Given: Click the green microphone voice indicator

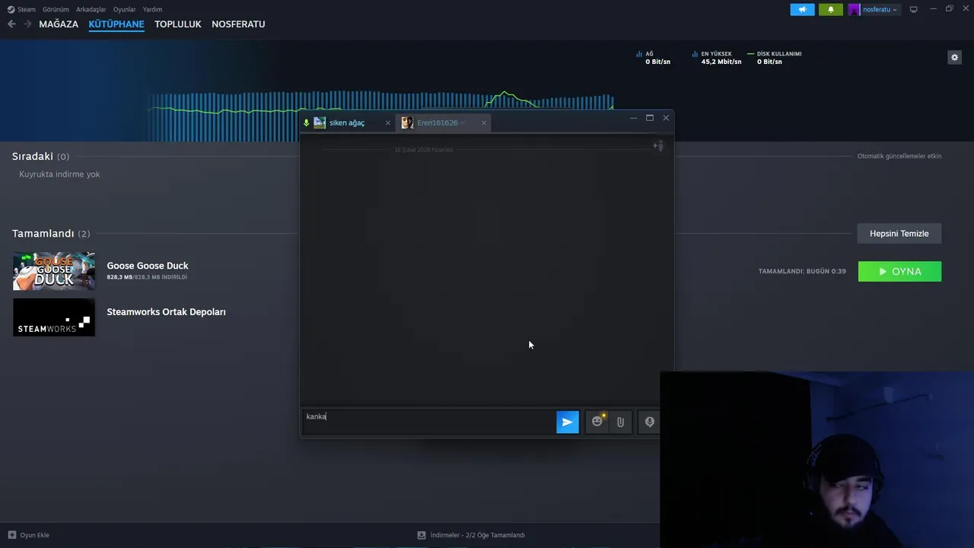Looking at the screenshot, I should coord(306,123).
